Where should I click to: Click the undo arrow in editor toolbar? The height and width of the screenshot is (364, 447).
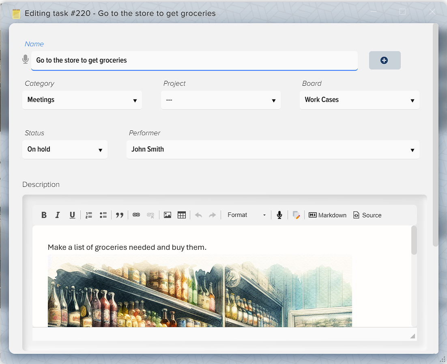coord(198,215)
